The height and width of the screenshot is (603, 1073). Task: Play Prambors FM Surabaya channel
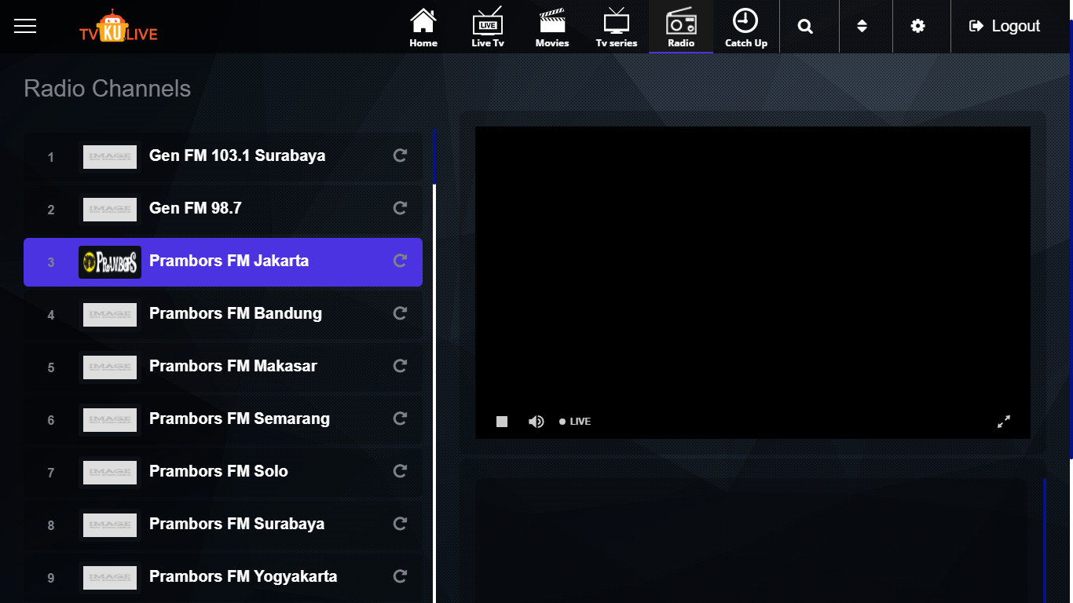pos(223,524)
